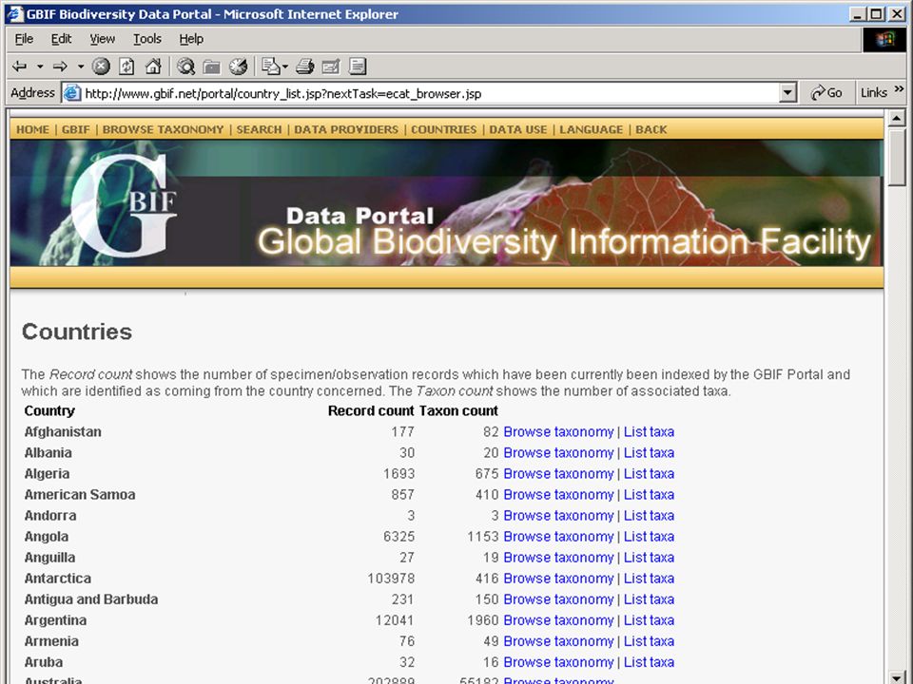Viewport: 913px width, 684px height.
Task: Print the page with the printer icon
Action: (x=304, y=66)
